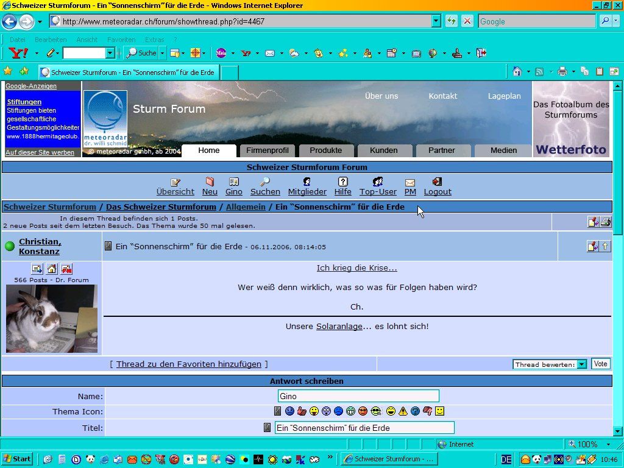Open private messages via the PM envelope
Image resolution: width=624 pixels, height=468 pixels.
click(410, 182)
